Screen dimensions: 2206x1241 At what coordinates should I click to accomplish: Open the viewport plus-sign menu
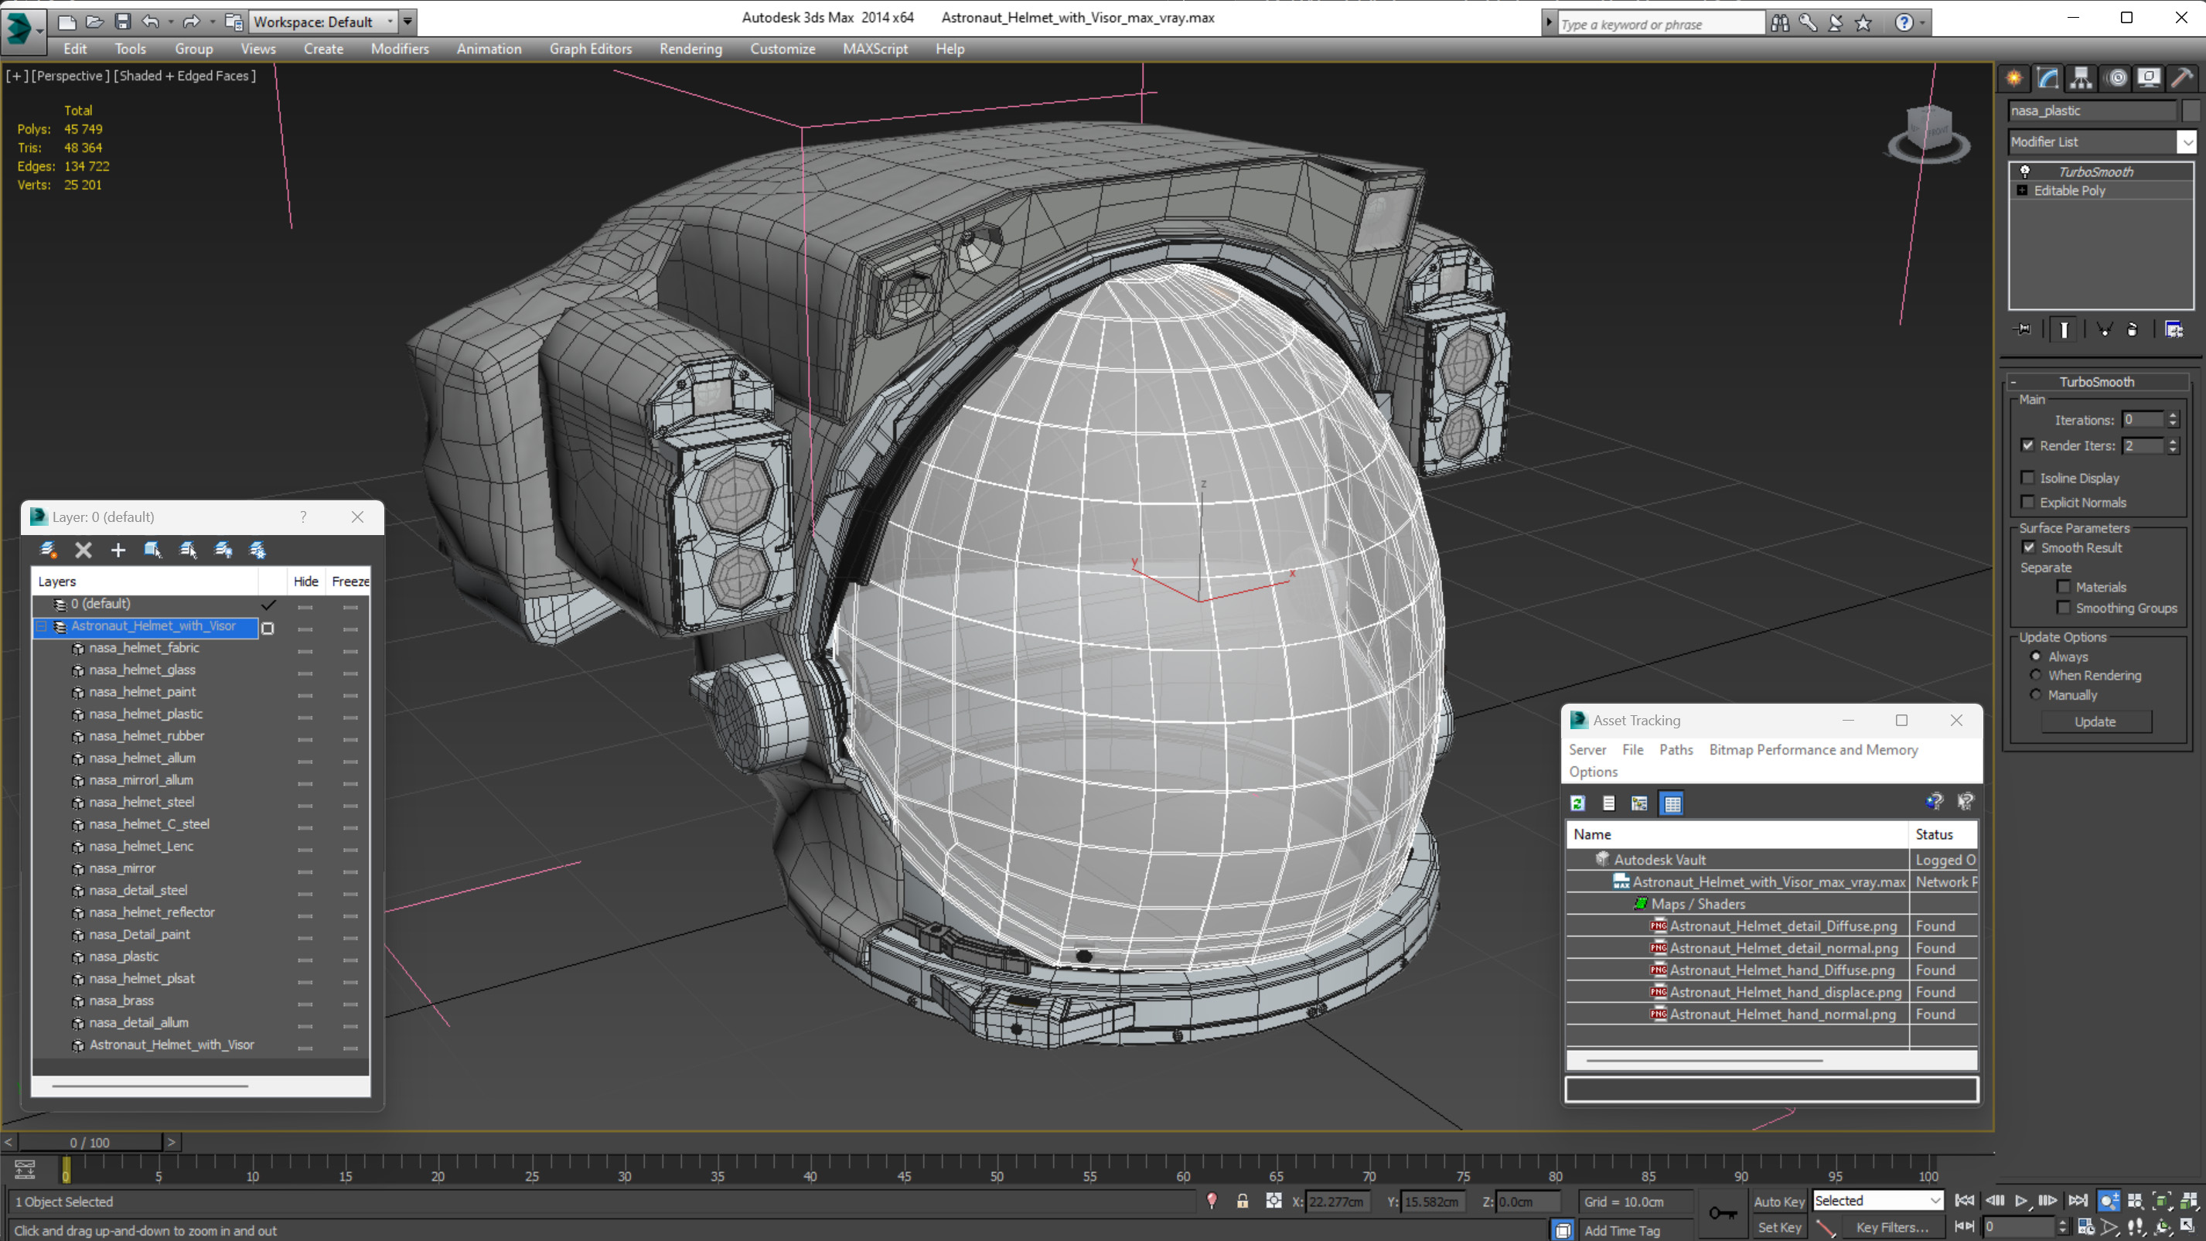tap(15, 75)
